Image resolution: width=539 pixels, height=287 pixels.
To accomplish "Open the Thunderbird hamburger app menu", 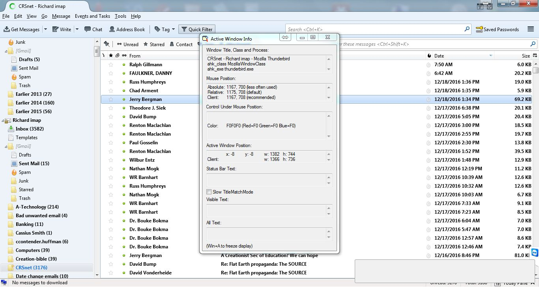I will 531,29.
